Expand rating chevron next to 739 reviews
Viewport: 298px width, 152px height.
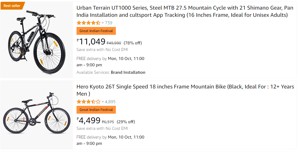(103, 23)
